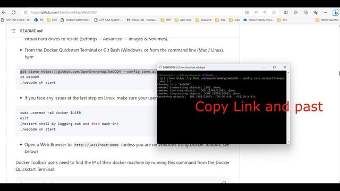The height and width of the screenshot is (191, 340).
Task: Expand the web impt. bookmarks folder
Action: [183, 20]
